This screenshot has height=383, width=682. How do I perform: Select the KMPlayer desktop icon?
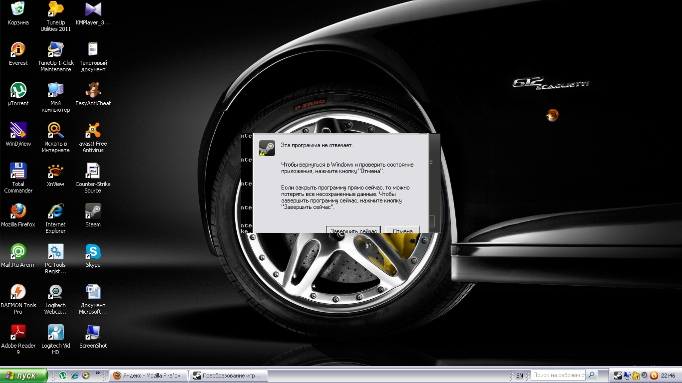93,10
